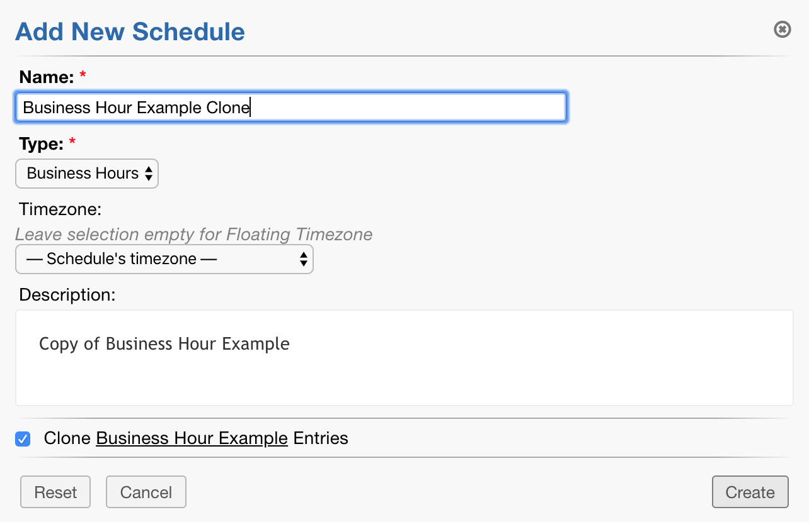Focus the Description text area
Screen dimensions: 809x522
[x=404, y=358]
